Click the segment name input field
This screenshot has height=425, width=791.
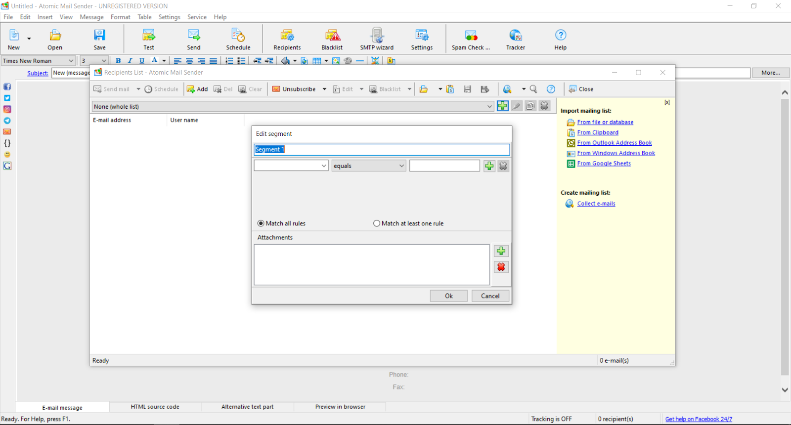tap(382, 149)
